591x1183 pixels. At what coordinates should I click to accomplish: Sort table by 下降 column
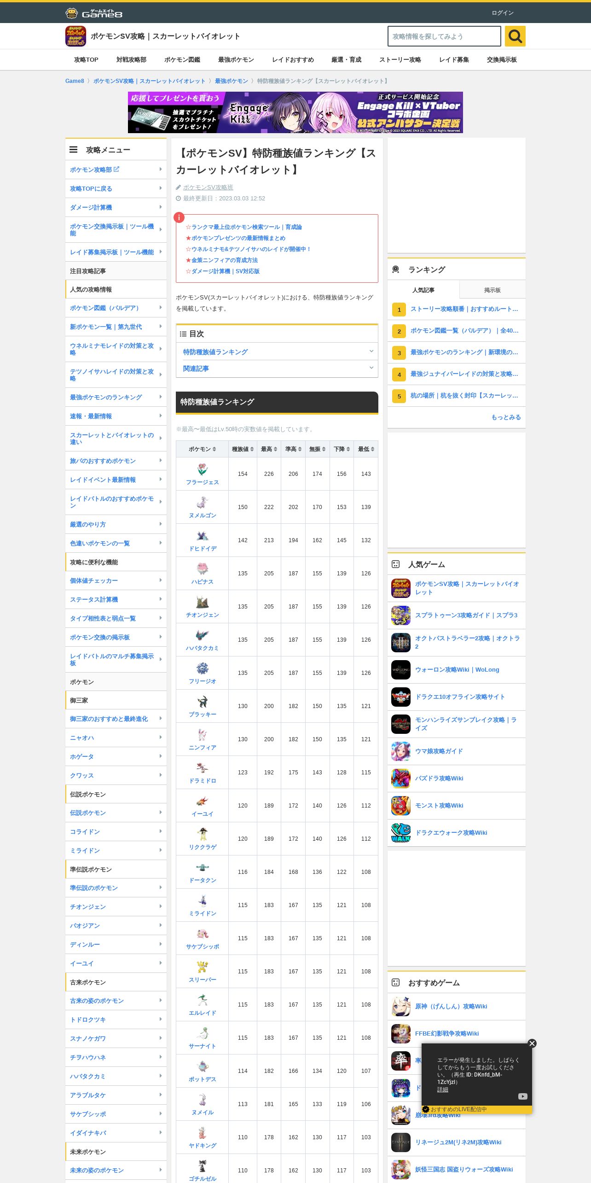pos(342,449)
